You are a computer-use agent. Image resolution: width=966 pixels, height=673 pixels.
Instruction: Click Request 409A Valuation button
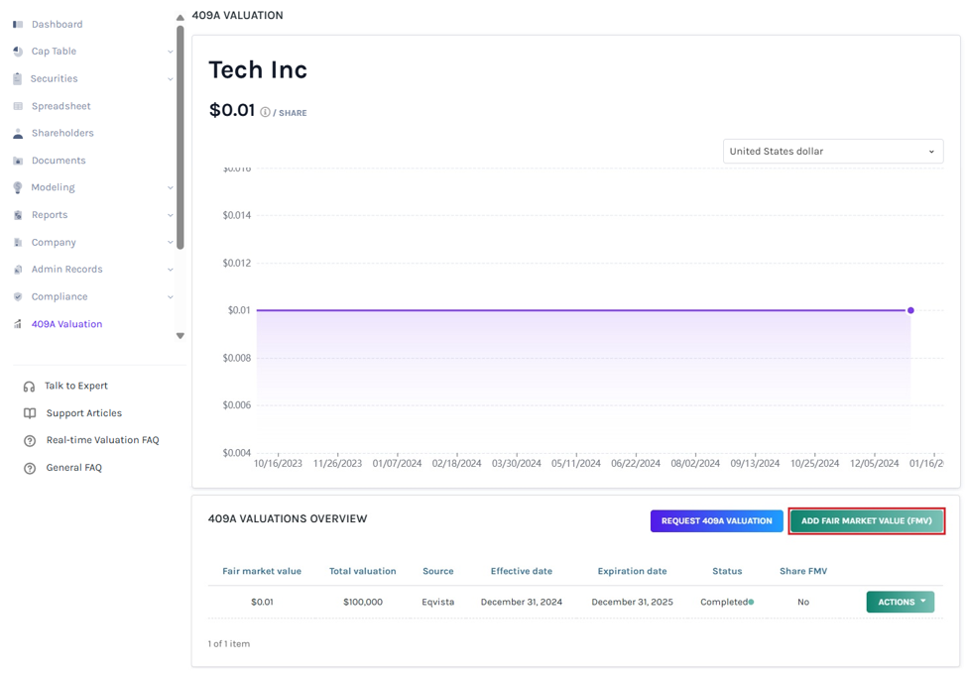(x=716, y=521)
